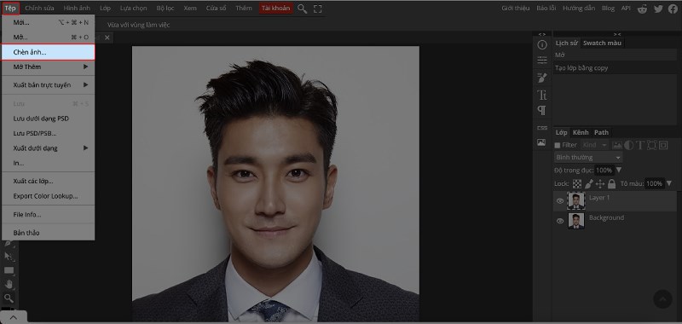Open fill slider arrow for Tô màu
Image resolution: width=682 pixels, height=324 pixels.
tap(669, 183)
